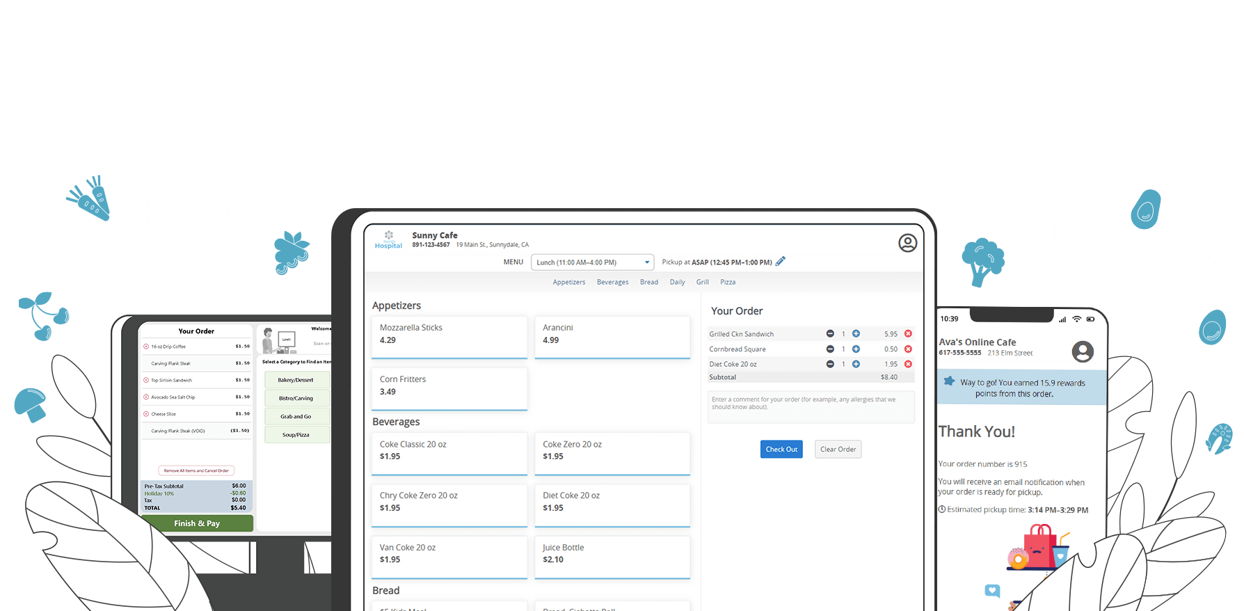The height and width of the screenshot is (611, 1244).
Task: Click the Hospital logo in the header
Action: [388, 240]
